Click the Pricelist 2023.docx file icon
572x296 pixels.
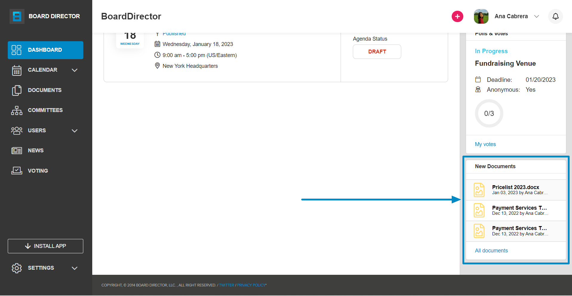tap(479, 190)
